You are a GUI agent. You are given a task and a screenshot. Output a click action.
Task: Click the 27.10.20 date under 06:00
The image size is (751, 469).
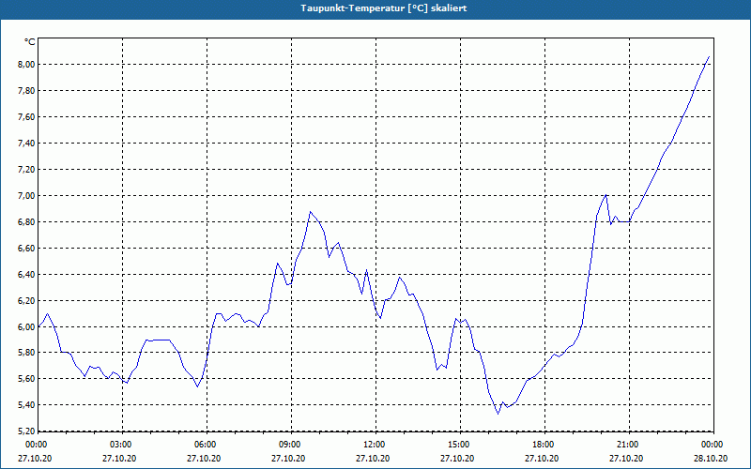pyautogui.click(x=204, y=458)
